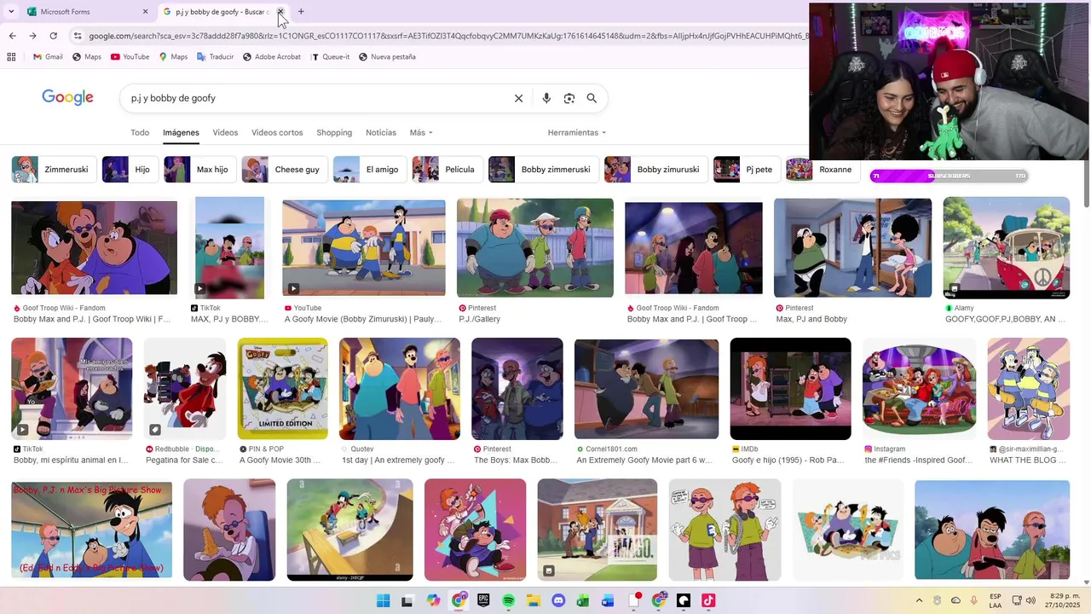This screenshot has height=614, width=1091.
Task: Reload the page with the refresh icon
Action: [53, 36]
